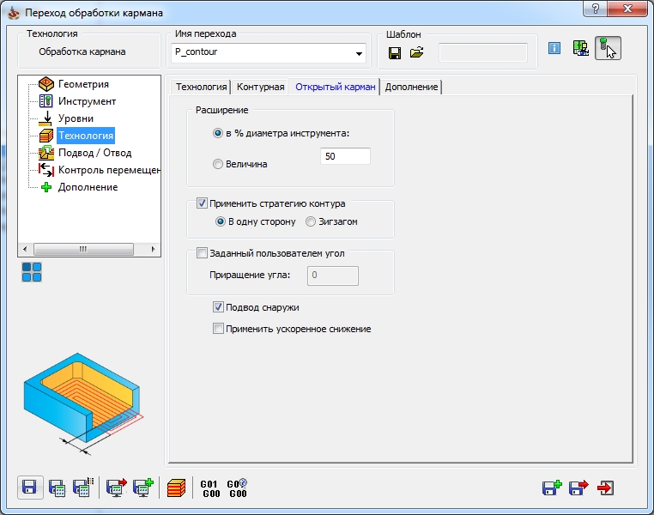Screen dimensions: 654x515
Task: Click the 'Приращение угла' input field
Action: [333, 276]
